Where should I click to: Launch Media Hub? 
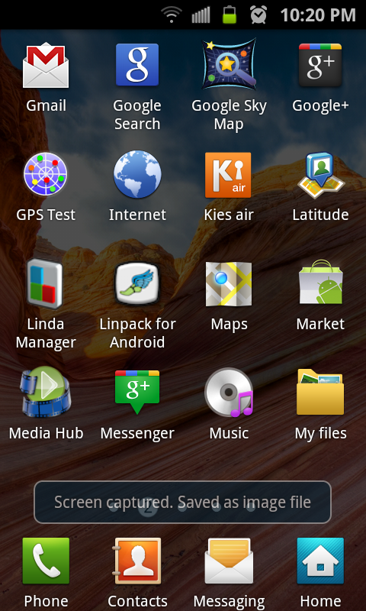point(46,392)
